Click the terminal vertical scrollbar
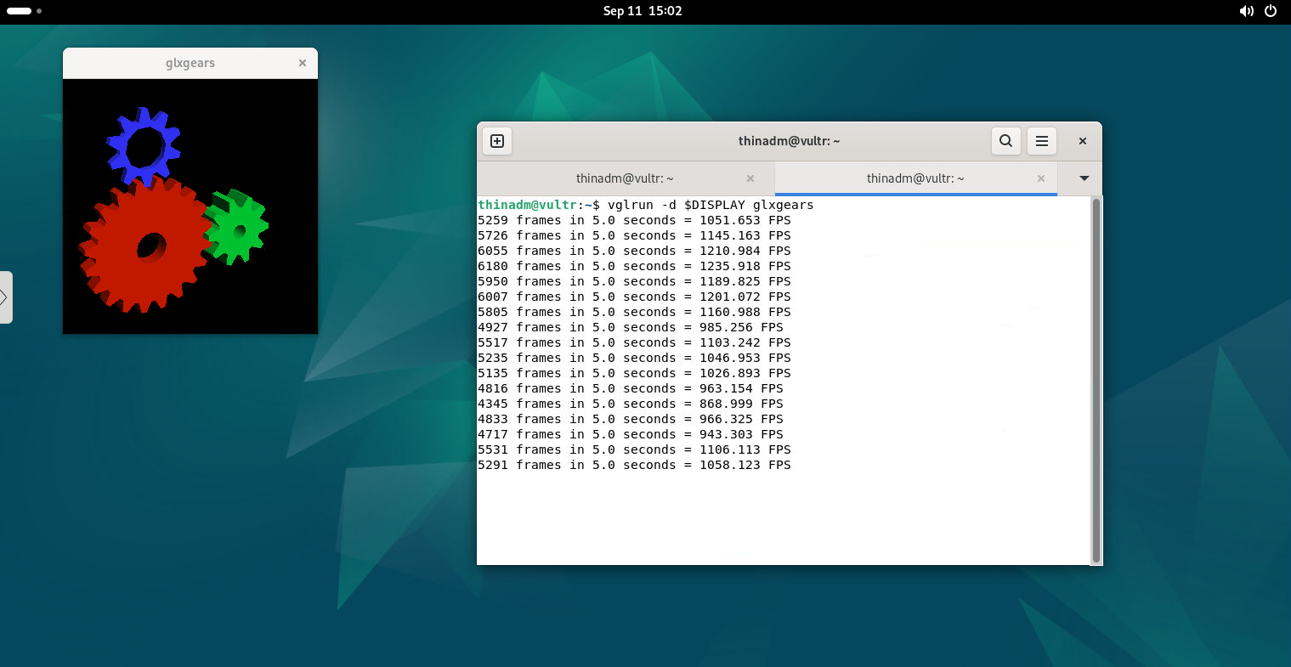Image resolution: width=1291 pixels, height=667 pixels. [1096, 380]
